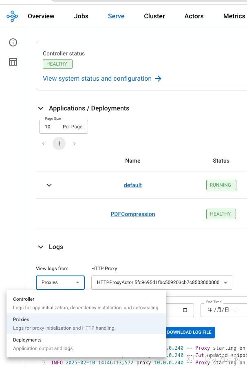This screenshot has height=368, width=247.
Task: Click the previous page pagination arrow
Action: pos(43,143)
